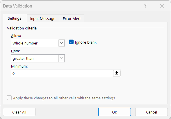
Task: Switch to the Input Message tab
Action: [x=43, y=18]
